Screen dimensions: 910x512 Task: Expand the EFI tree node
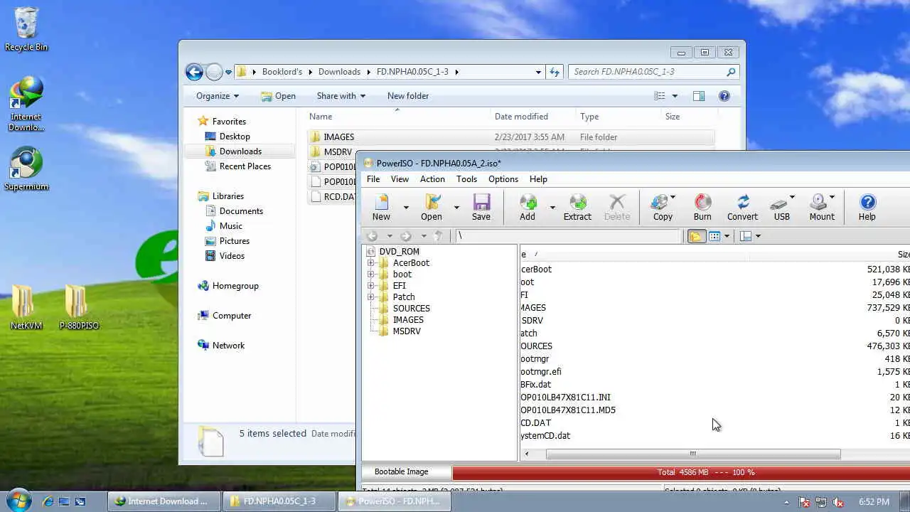tap(370, 286)
